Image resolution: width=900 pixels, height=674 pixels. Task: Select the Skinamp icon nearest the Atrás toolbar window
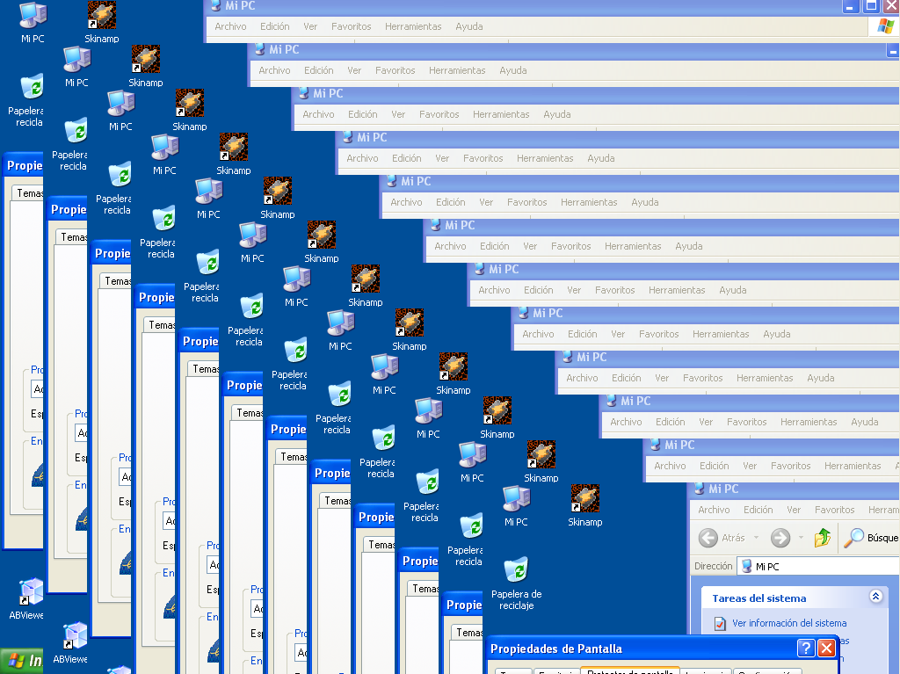(x=584, y=506)
